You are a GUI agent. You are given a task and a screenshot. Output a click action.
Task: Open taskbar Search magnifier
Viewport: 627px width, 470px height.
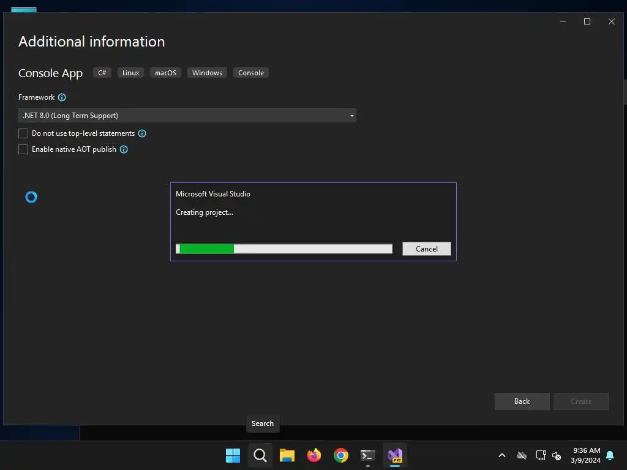(260, 455)
